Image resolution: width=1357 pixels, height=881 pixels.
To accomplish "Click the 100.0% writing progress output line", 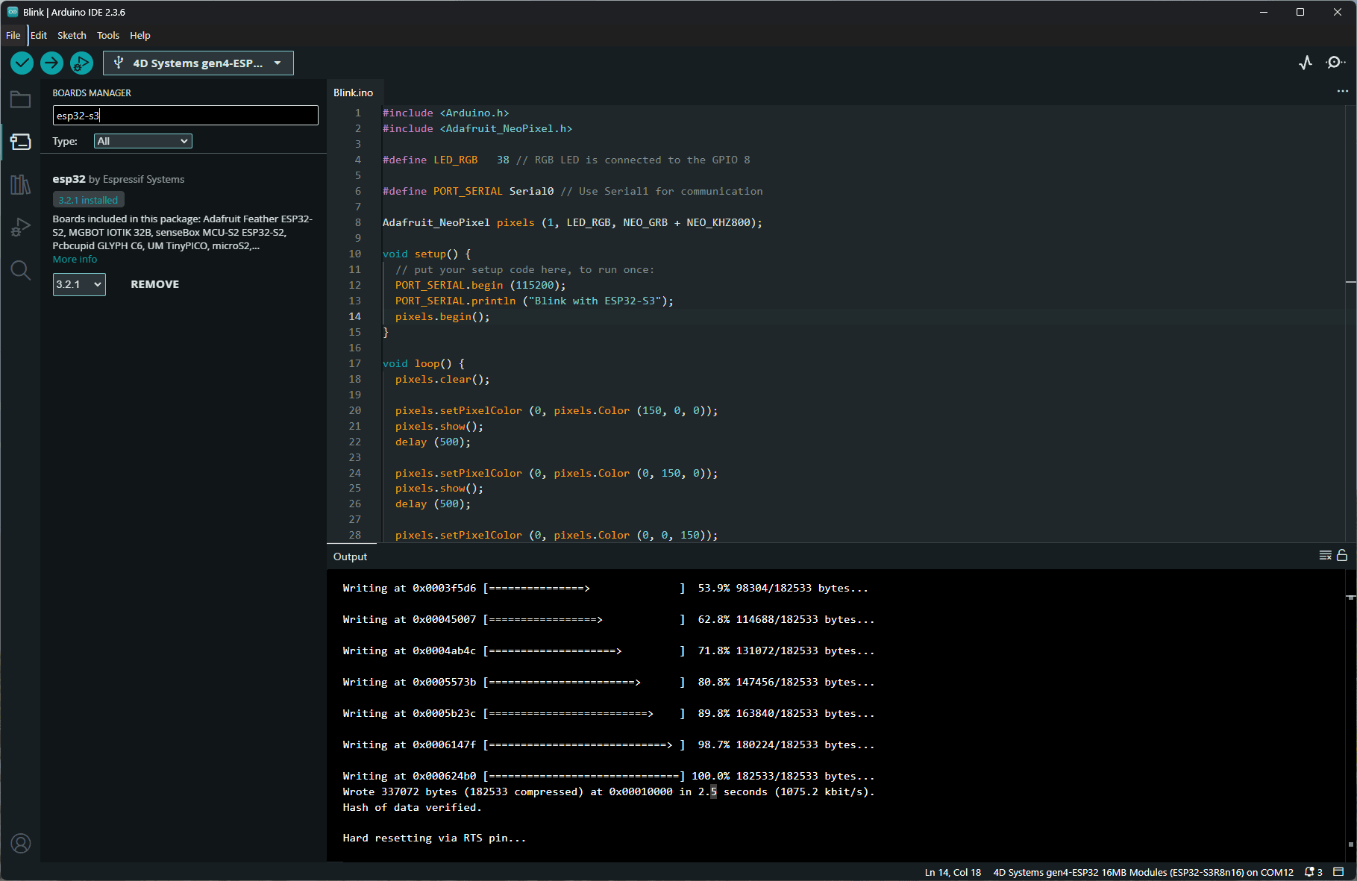I will point(608,776).
